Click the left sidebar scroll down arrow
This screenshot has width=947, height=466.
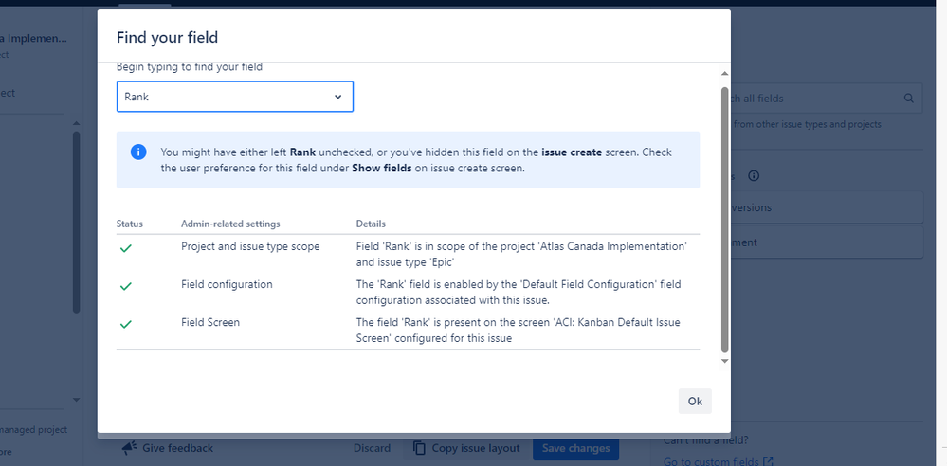76,400
